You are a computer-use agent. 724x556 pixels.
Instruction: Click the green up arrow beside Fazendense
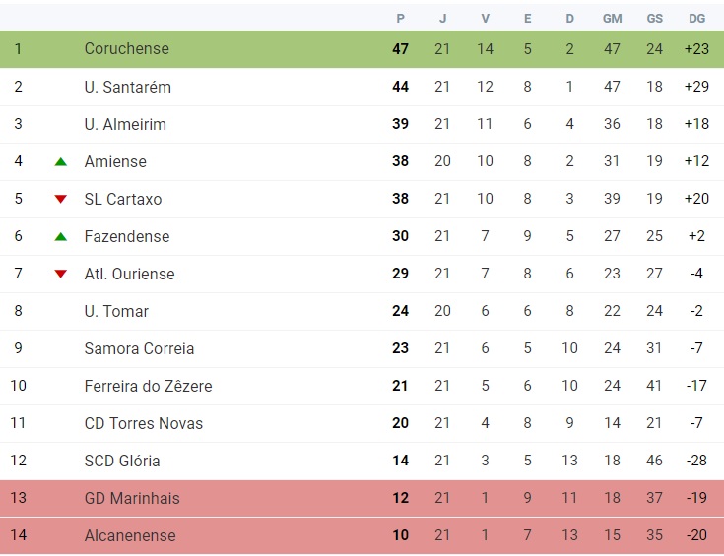(61, 236)
